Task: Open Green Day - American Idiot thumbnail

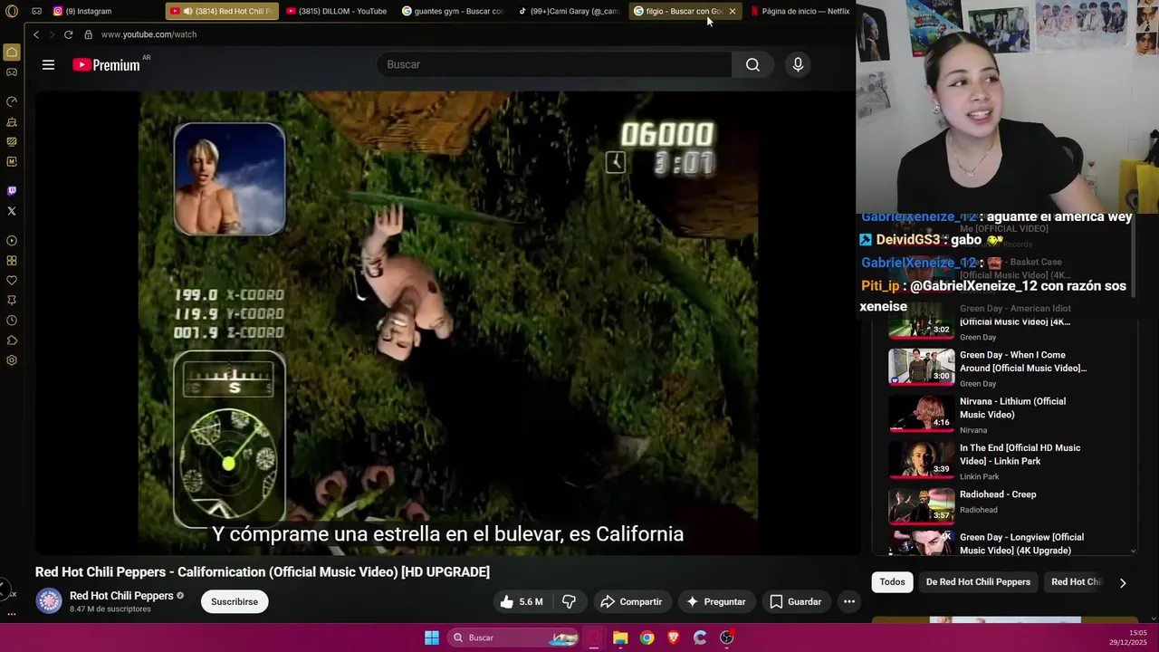Action: click(x=921, y=320)
